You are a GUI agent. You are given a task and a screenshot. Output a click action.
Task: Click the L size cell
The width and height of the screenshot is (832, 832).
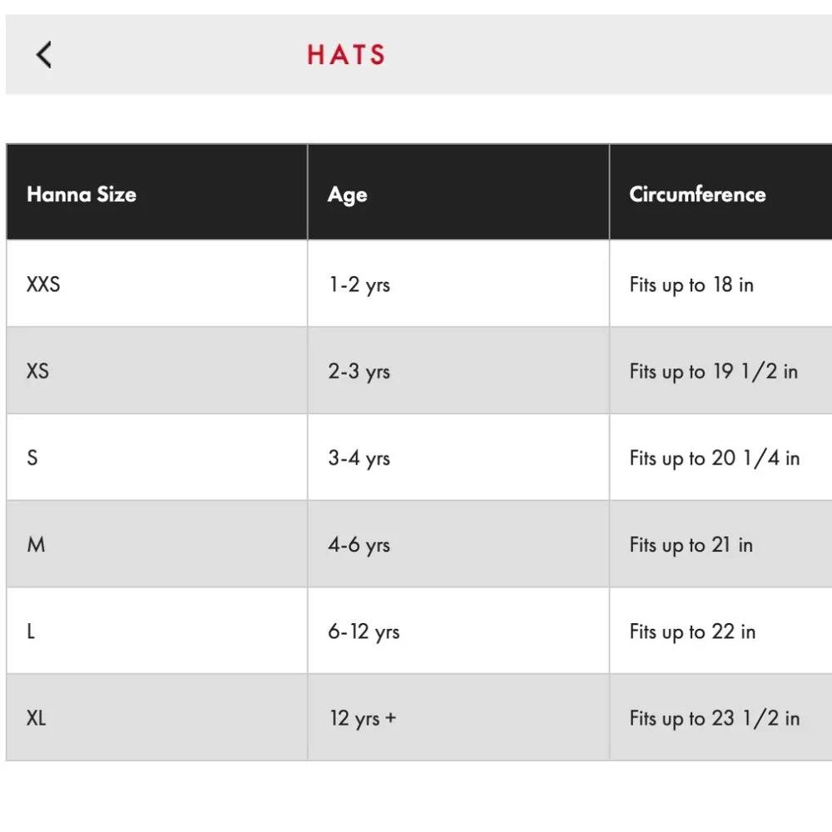31,631
